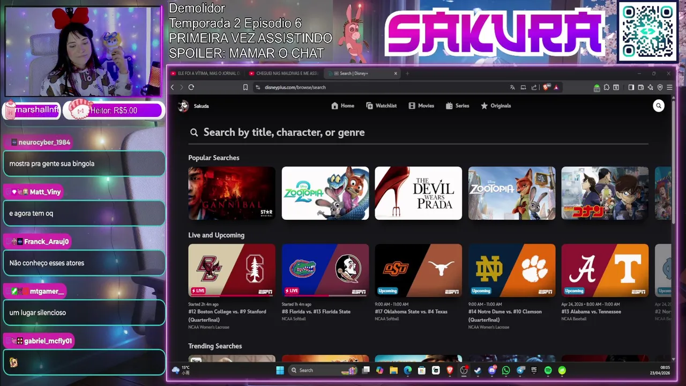Open the taskbar weather widget showing 15°C
This screenshot has height=386, width=686.
click(x=181, y=370)
